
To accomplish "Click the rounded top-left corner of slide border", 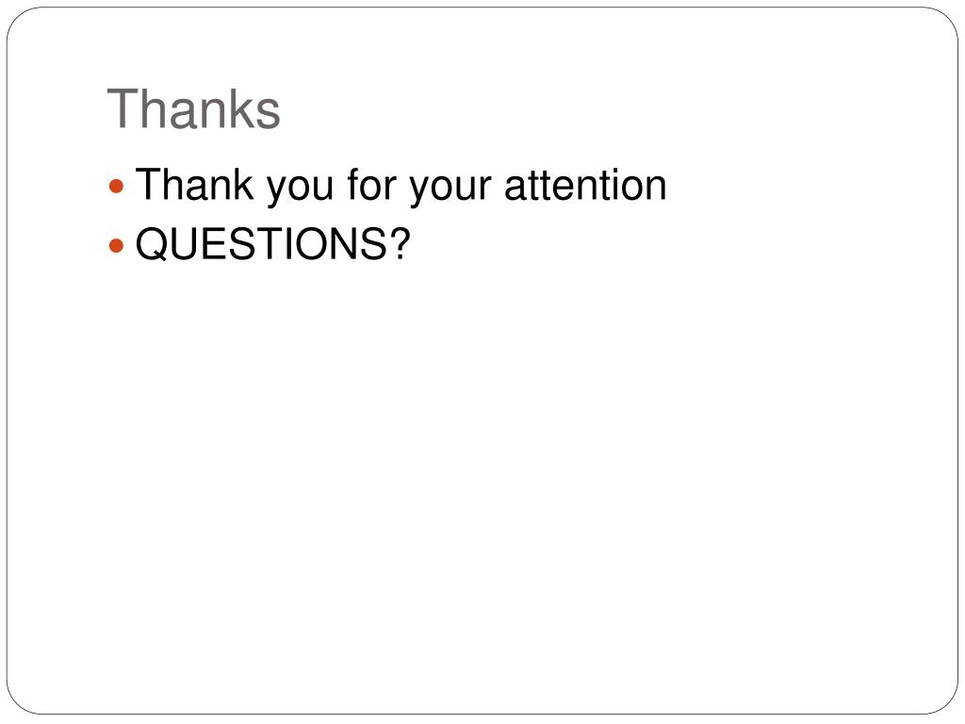I will (x=20, y=20).
